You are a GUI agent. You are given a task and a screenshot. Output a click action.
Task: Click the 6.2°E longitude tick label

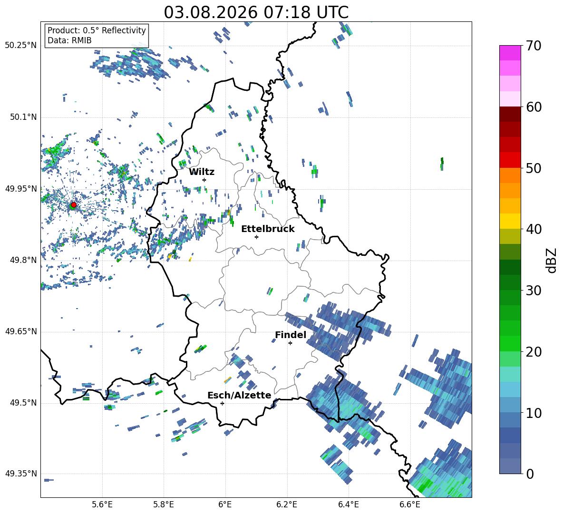pos(287,504)
